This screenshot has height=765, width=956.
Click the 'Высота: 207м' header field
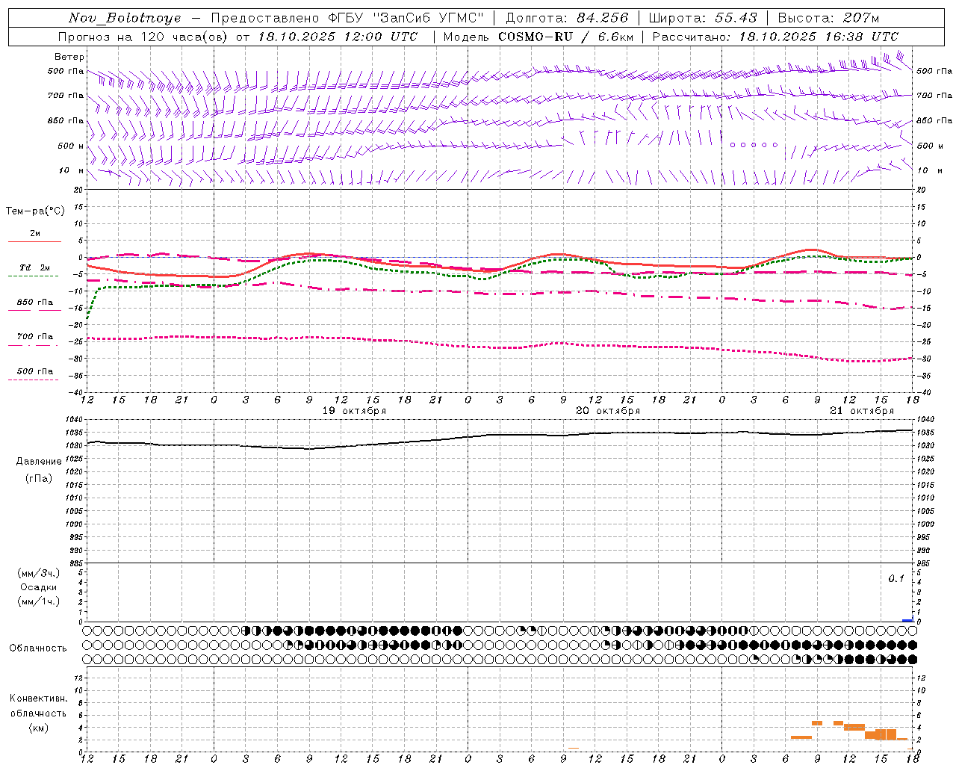click(x=828, y=18)
